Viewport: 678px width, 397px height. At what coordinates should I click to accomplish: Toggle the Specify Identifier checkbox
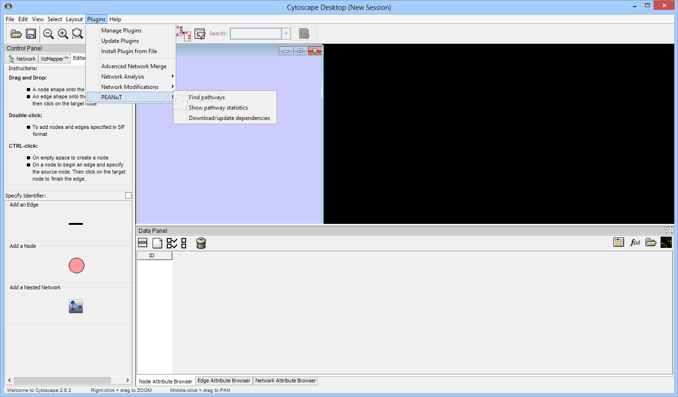coord(128,195)
